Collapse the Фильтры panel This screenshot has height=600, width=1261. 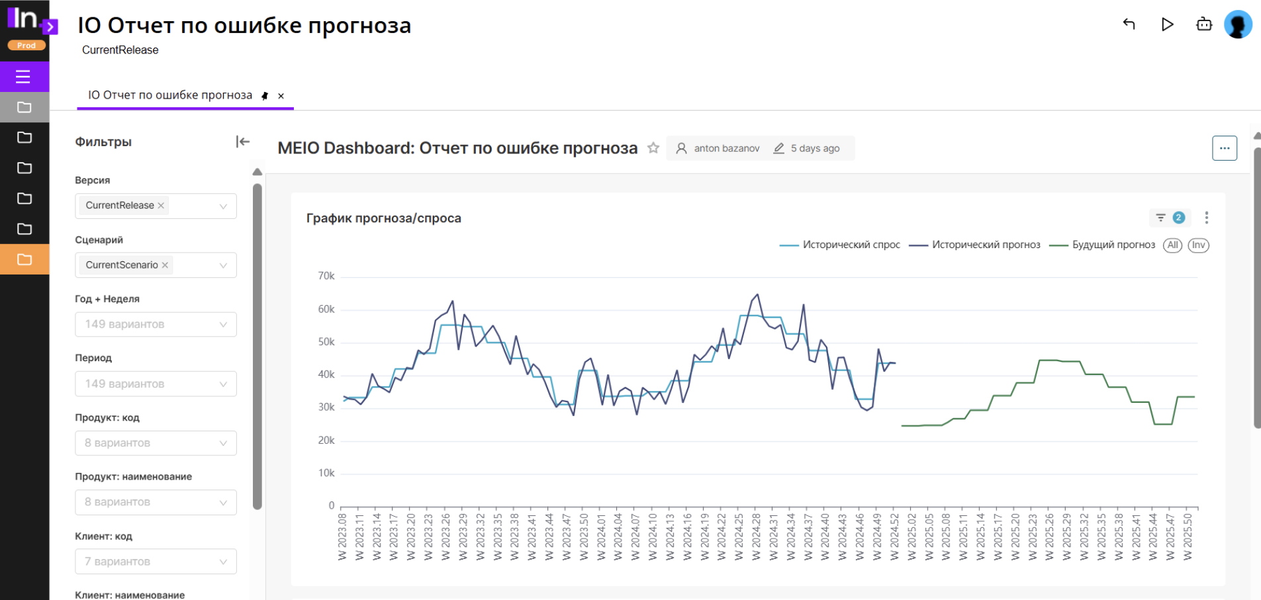pos(243,142)
